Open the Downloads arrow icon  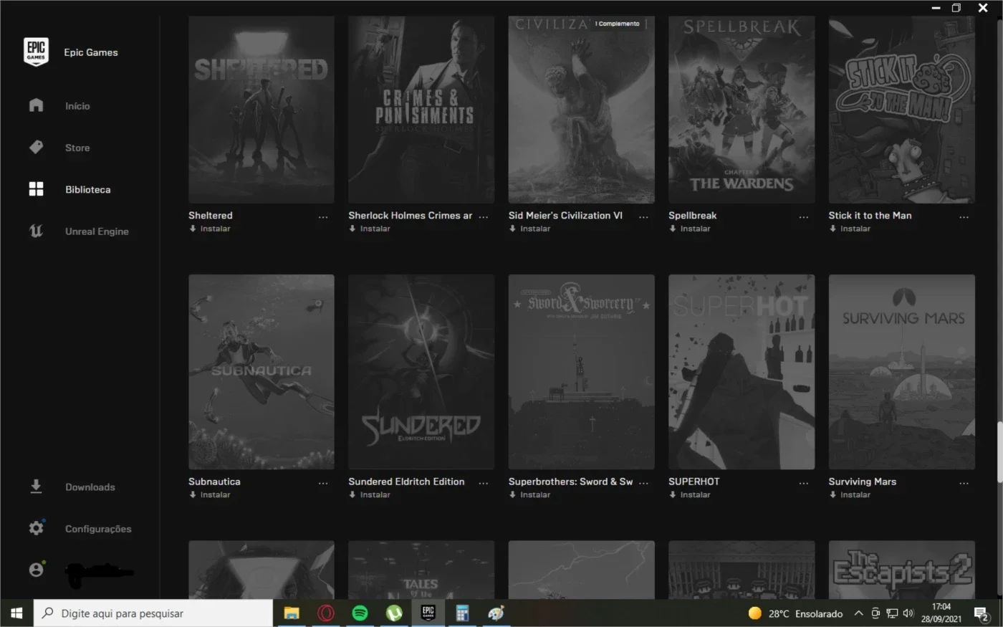point(36,487)
